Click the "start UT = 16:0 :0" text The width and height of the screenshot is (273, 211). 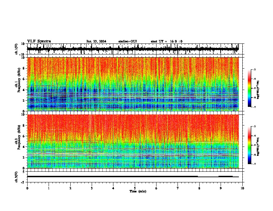tap(166, 41)
